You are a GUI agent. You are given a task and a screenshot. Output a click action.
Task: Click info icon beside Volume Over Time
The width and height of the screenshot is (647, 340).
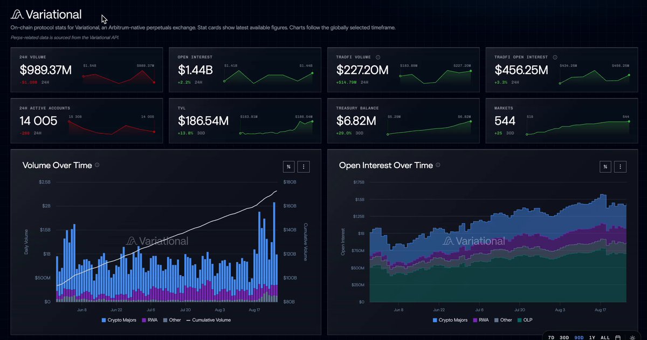97,165
